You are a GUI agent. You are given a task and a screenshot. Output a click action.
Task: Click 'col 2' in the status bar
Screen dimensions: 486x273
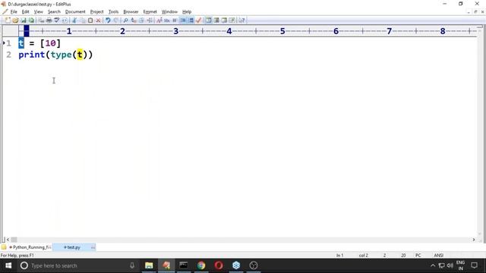point(363,256)
